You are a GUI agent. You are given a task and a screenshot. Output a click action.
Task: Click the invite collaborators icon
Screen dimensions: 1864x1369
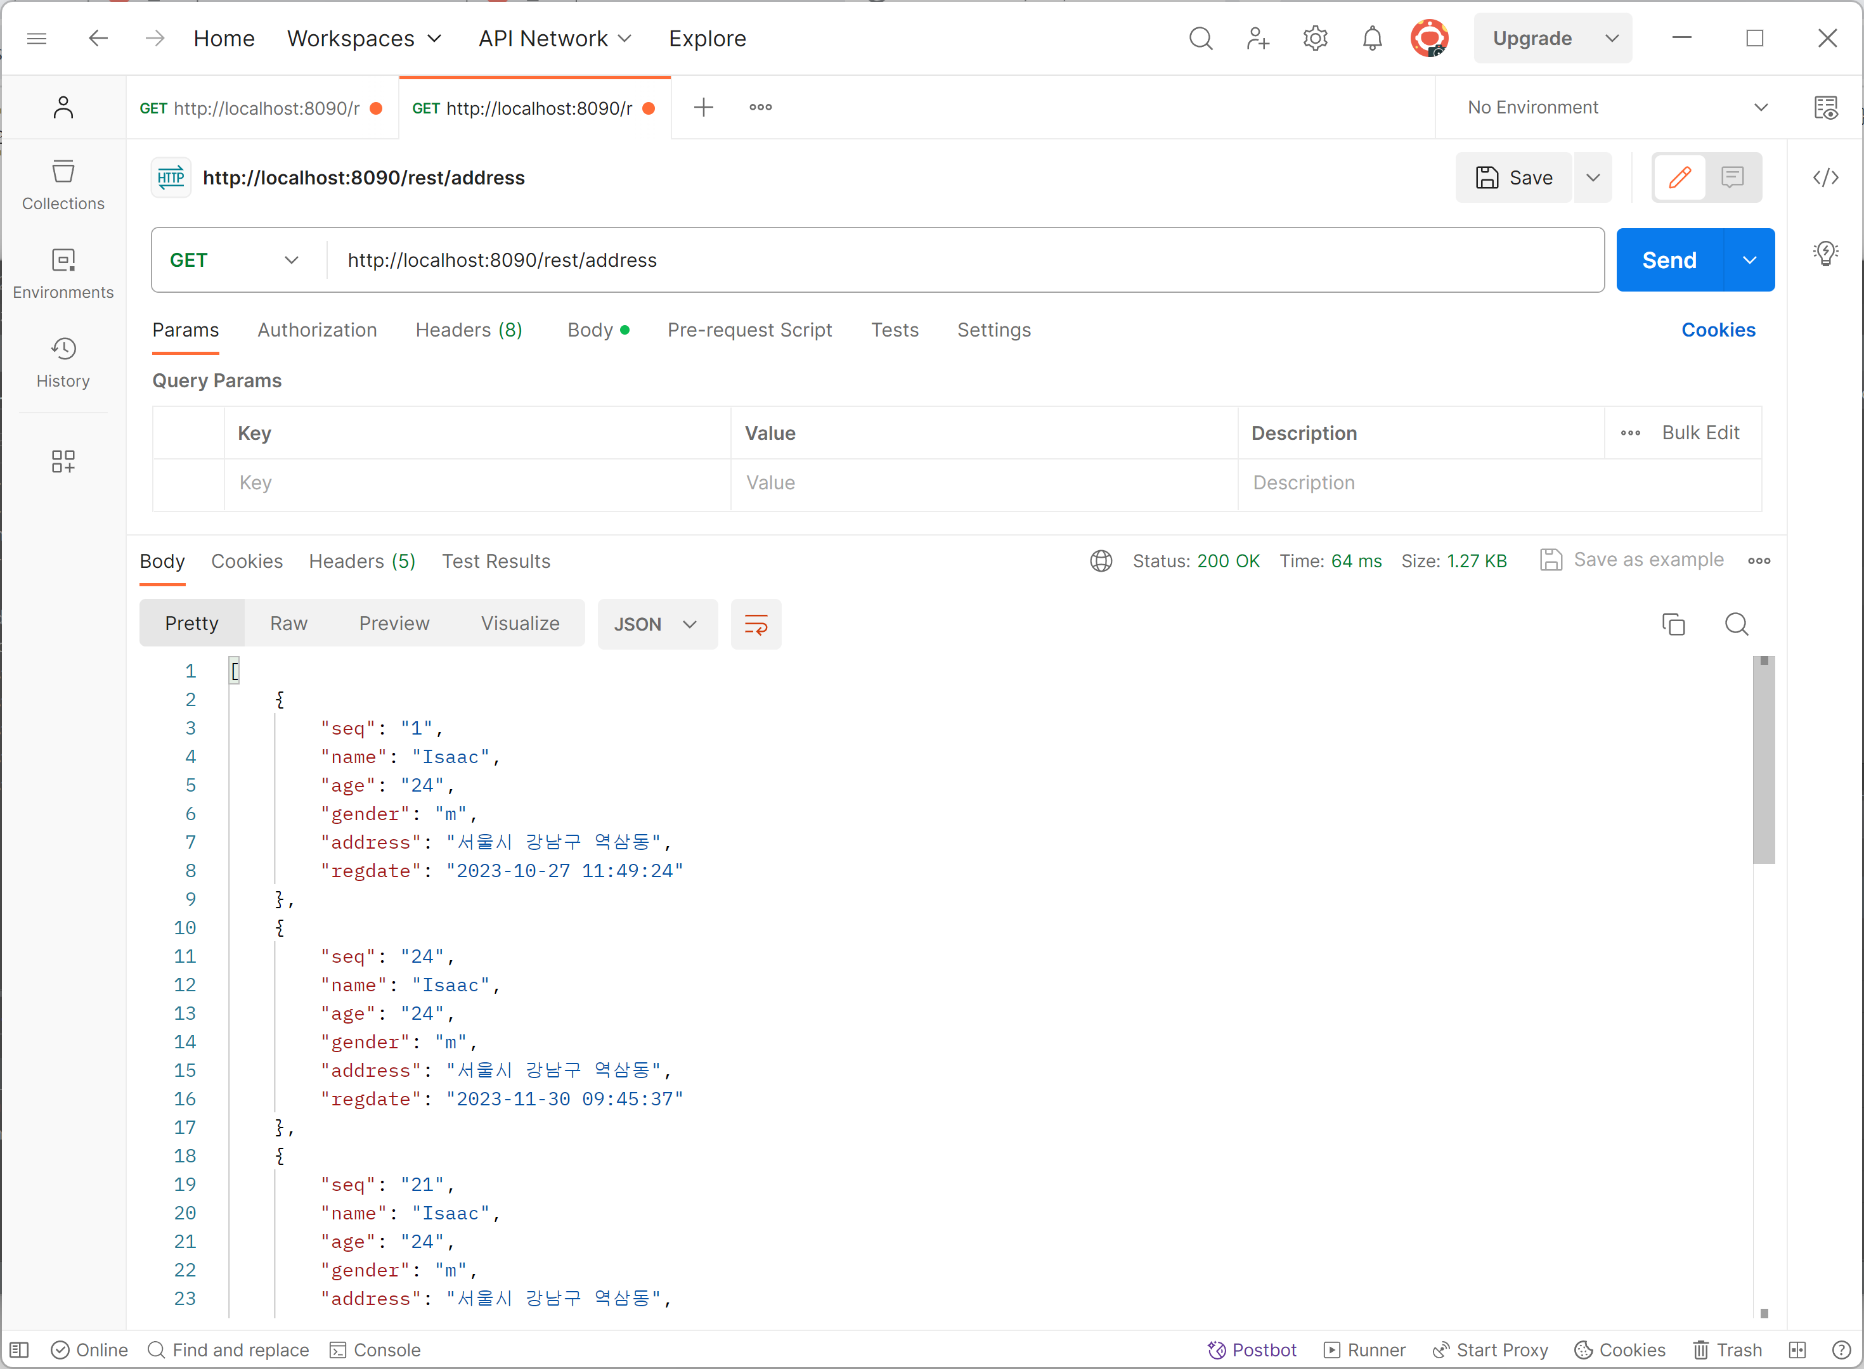point(1257,38)
